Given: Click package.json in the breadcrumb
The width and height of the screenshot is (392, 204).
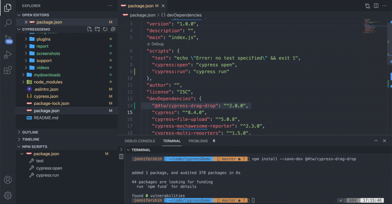Looking at the screenshot, I should click(142, 15).
